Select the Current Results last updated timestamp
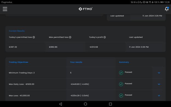 pos(139,47)
